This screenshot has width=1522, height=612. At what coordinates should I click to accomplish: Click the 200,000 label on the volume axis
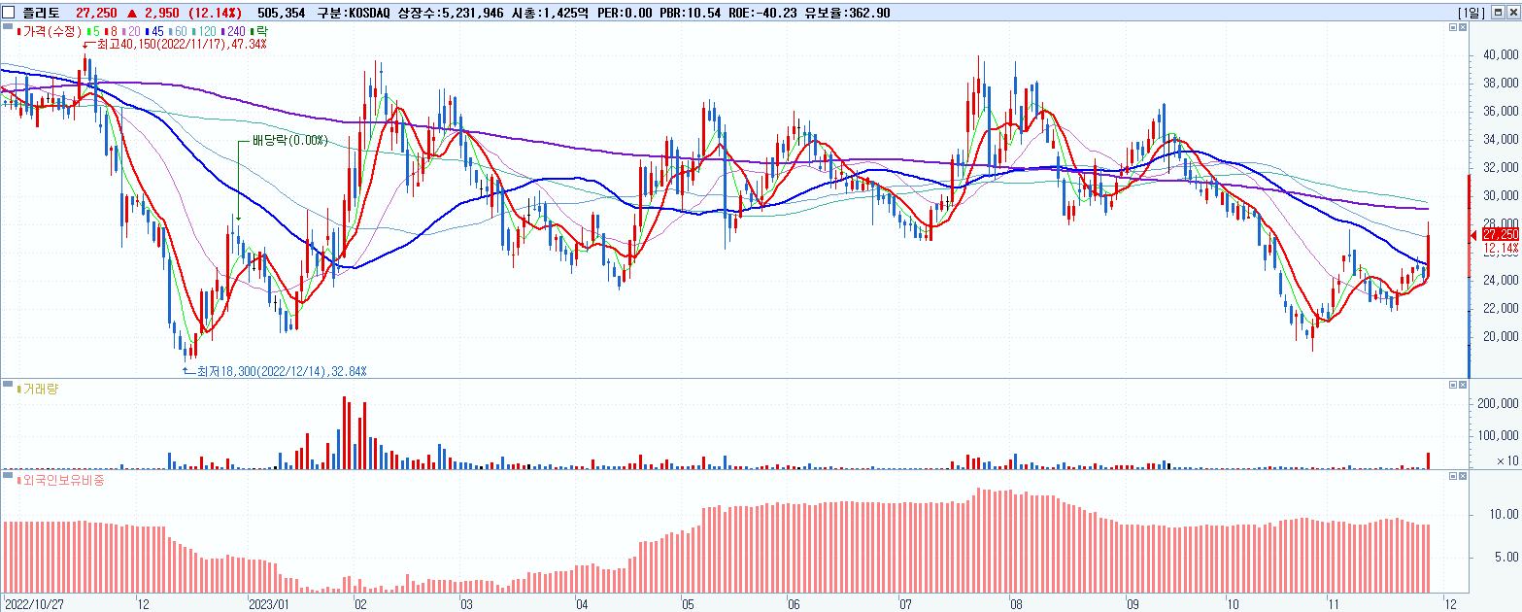pyautogui.click(x=1499, y=403)
